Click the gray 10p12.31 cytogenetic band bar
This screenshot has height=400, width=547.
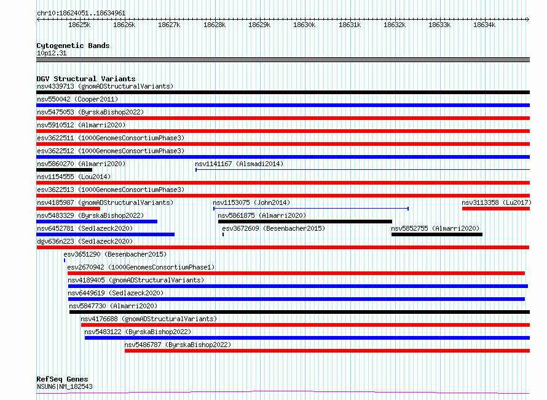283,60
